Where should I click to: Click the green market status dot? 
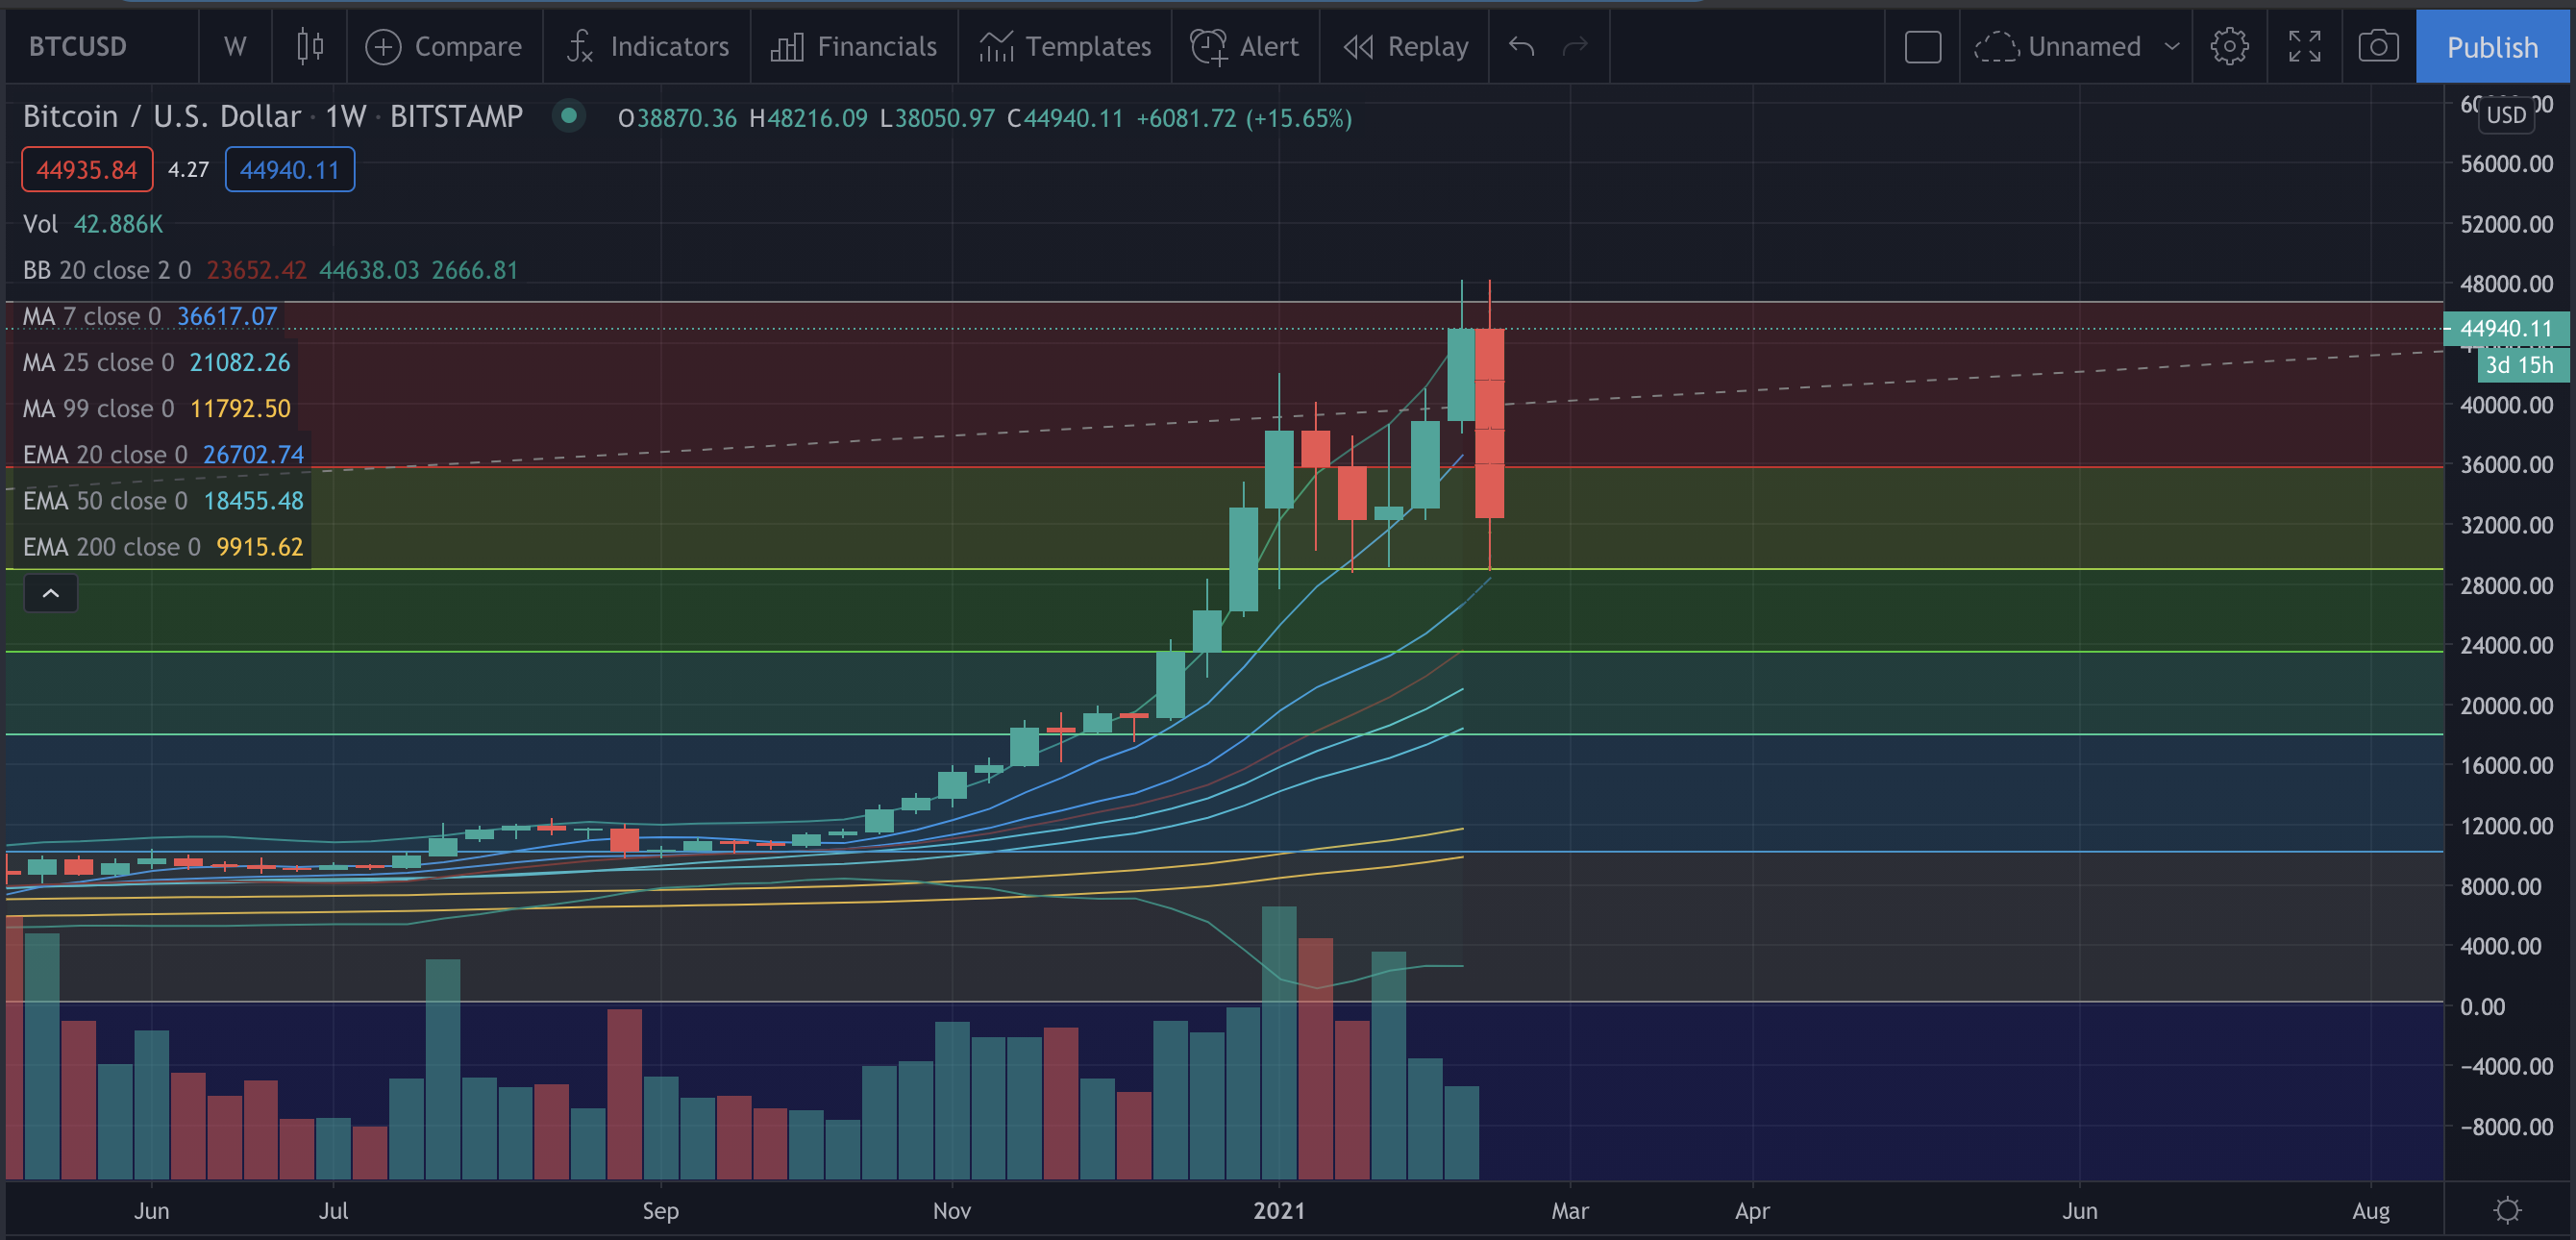point(568,116)
